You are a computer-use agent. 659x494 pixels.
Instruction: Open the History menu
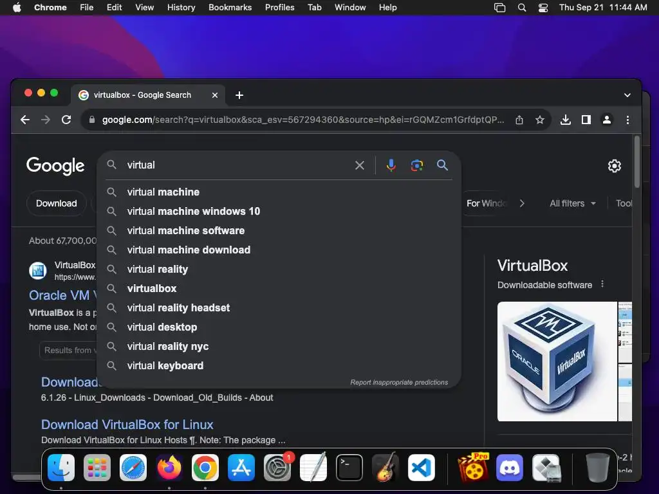click(181, 8)
